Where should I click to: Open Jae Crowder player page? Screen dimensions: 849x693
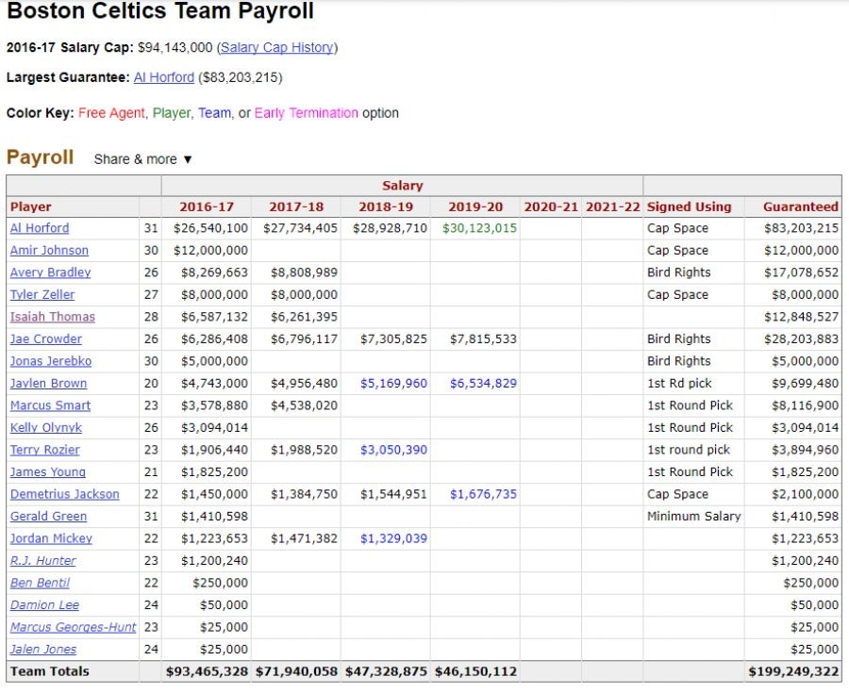coord(46,339)
